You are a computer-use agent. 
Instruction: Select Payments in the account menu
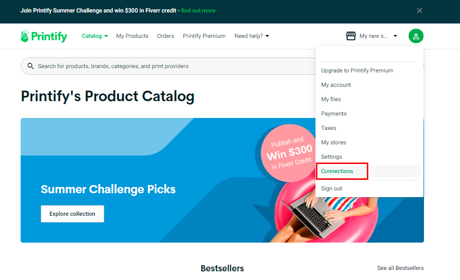[334, 114]
